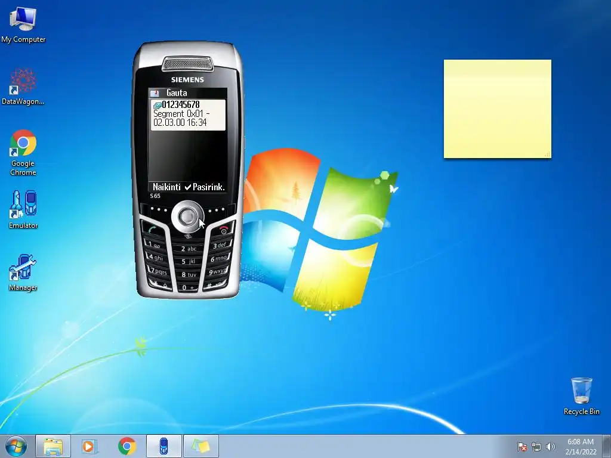Click the volume speaker tray icon

pyautogui.click(x=550, y=447)
